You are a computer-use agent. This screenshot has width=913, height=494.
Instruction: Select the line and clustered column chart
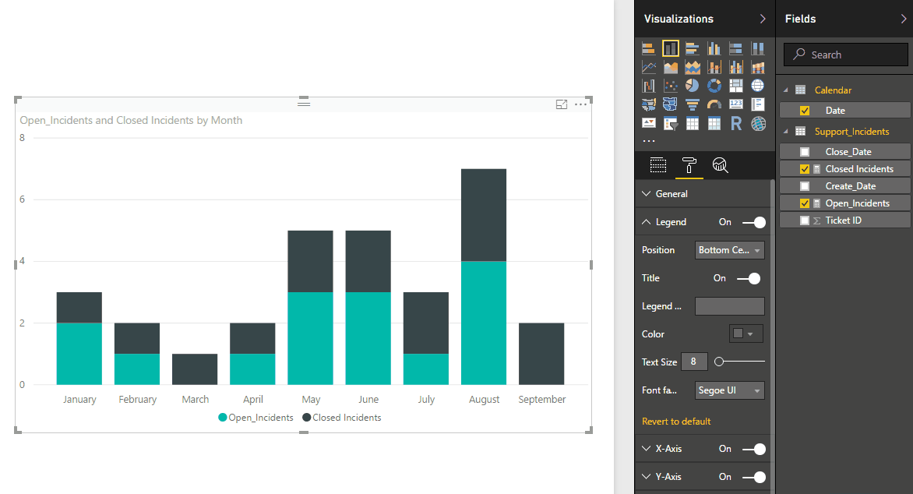point(736,68)
